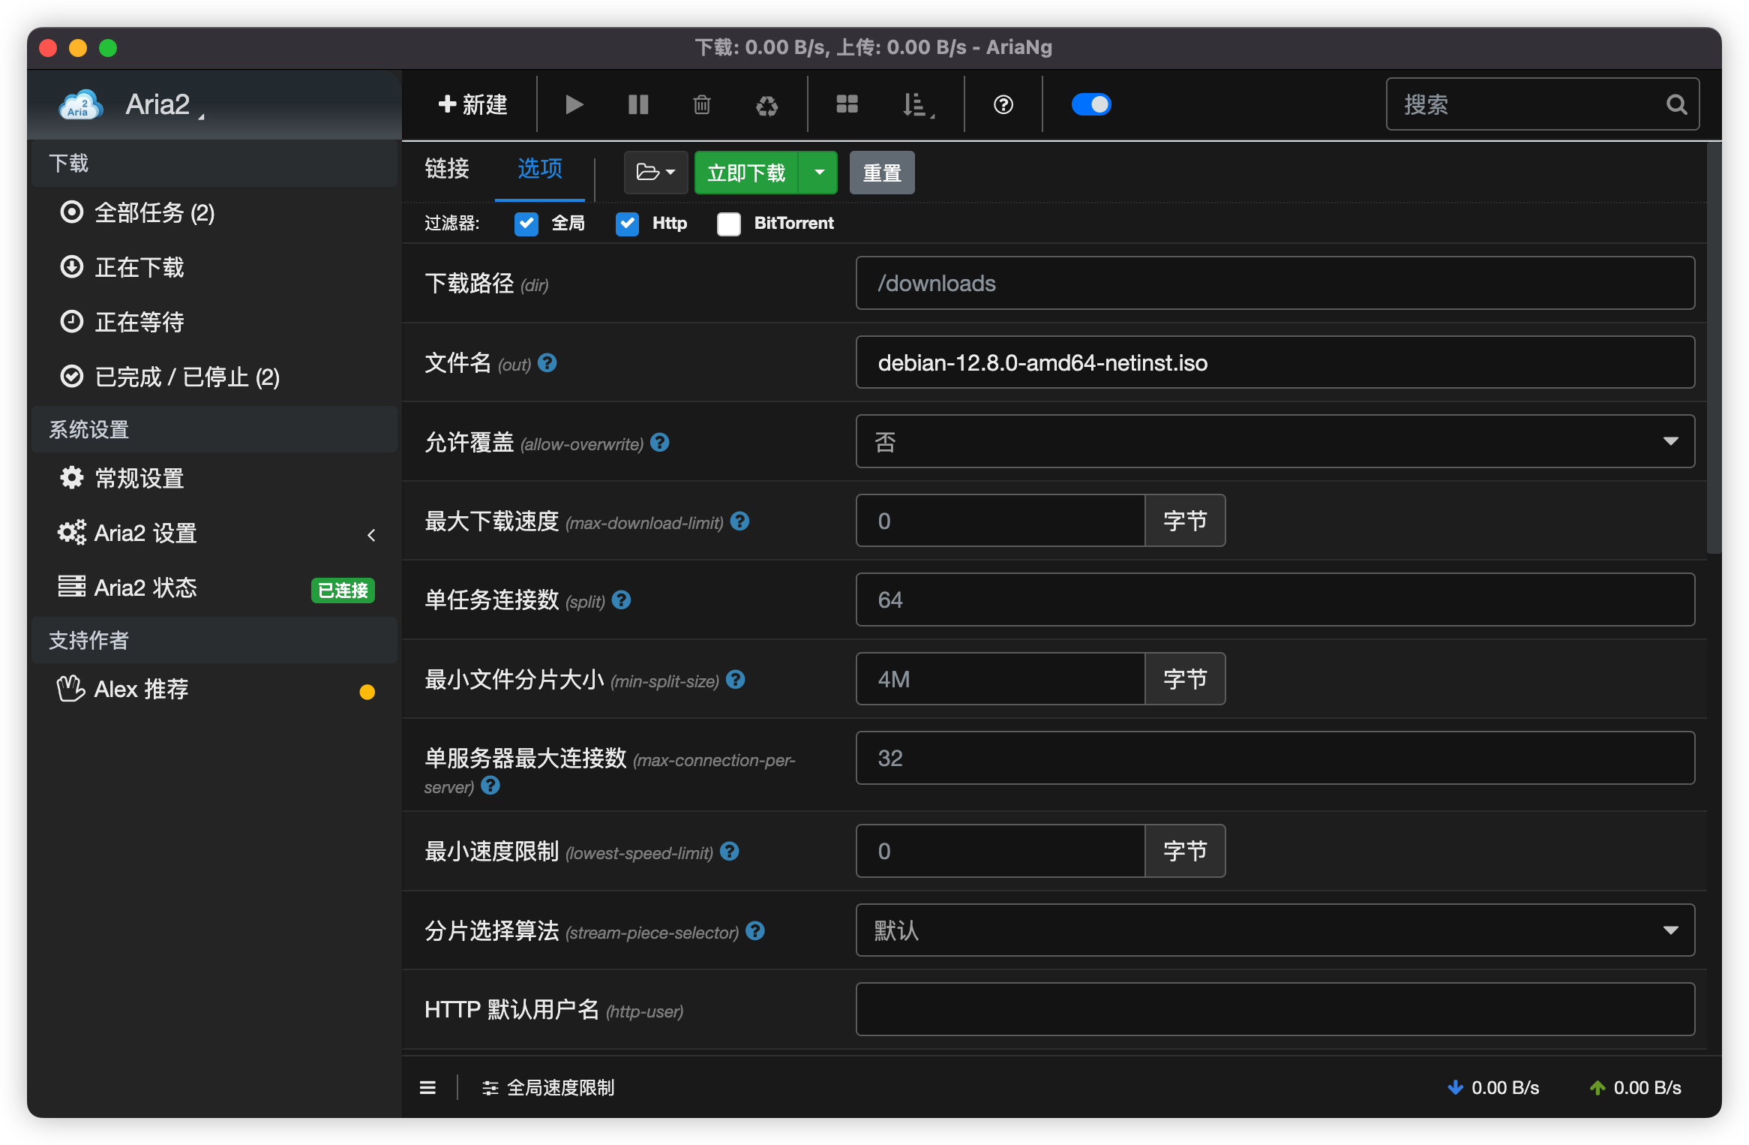Switch to the 选项 tab
Image resolution: width=1749 pixels, height=1145 pixels.
point(540,169)
